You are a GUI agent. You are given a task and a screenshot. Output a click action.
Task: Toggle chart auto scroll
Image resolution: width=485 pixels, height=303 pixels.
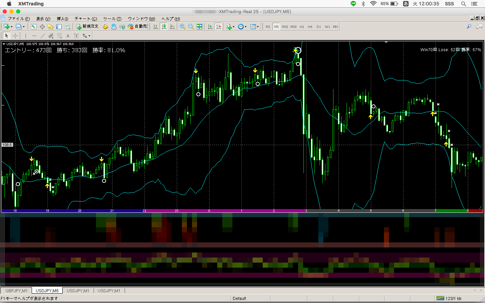pos(210,27)
